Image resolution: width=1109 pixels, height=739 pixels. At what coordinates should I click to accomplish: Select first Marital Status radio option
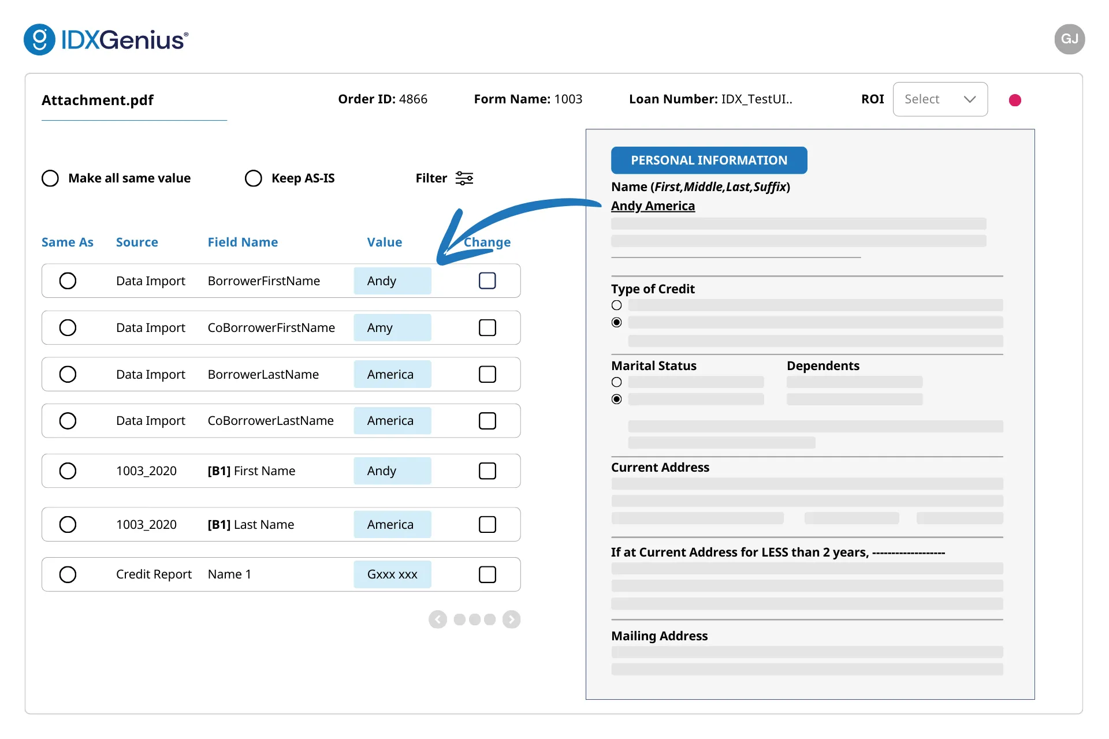(x=616, y=382)
